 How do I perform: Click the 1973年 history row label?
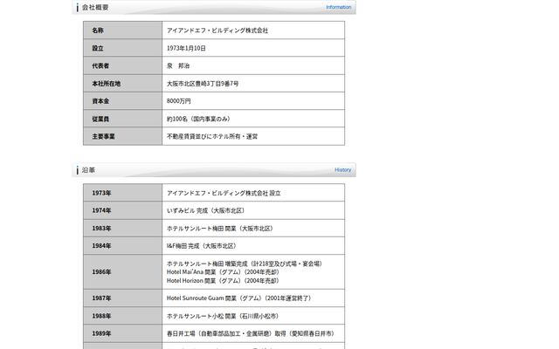tap(101, 193)
